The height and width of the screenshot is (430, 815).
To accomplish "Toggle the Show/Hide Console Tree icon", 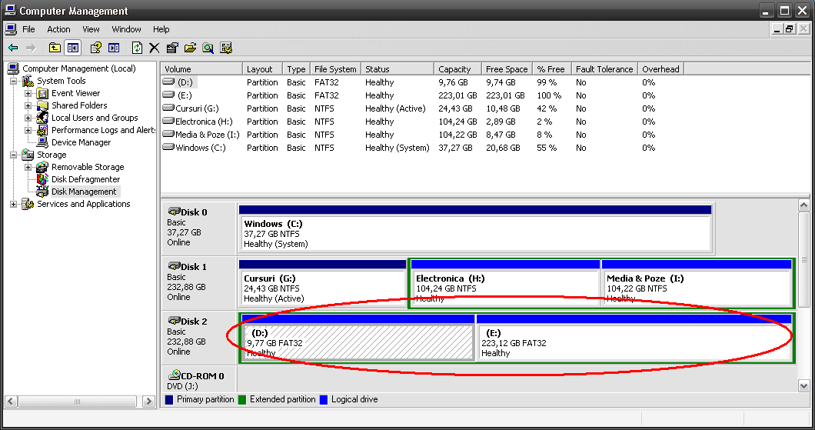I will pyautogui.click(x=73, y=48).
